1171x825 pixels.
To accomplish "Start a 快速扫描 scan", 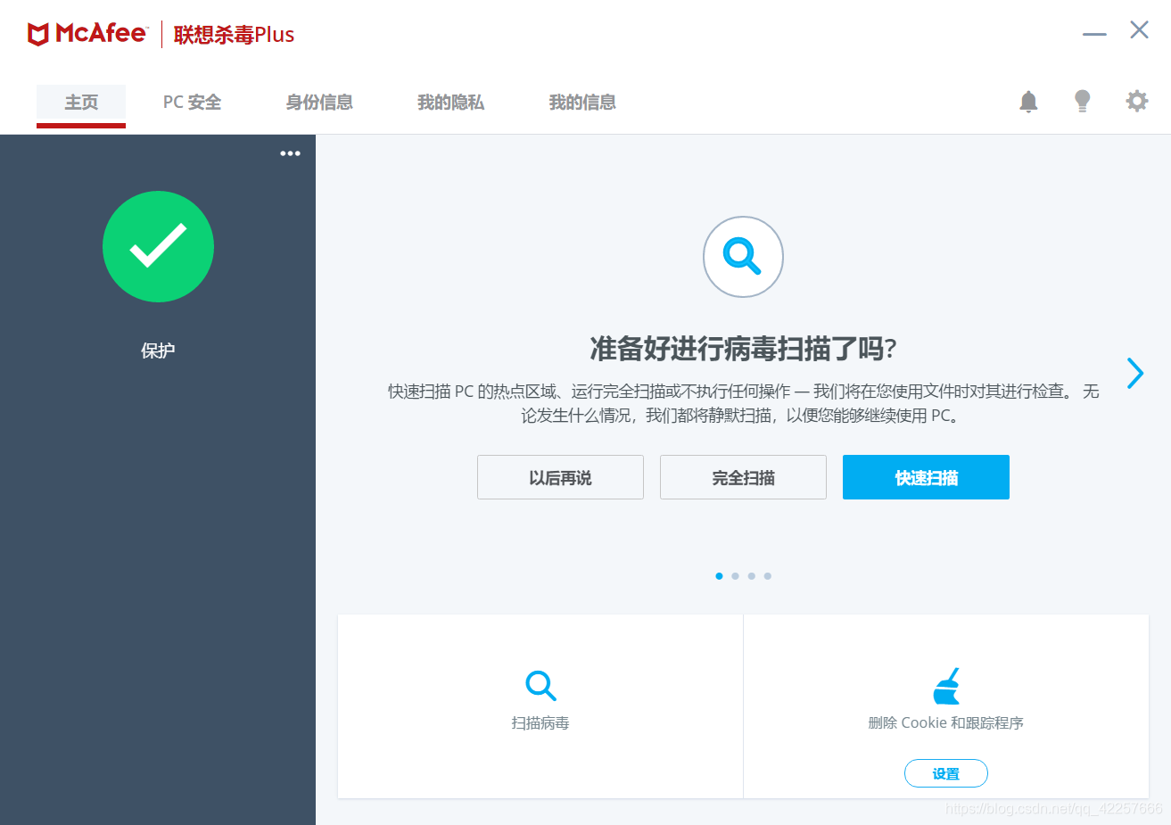I will tap(925, 476).
